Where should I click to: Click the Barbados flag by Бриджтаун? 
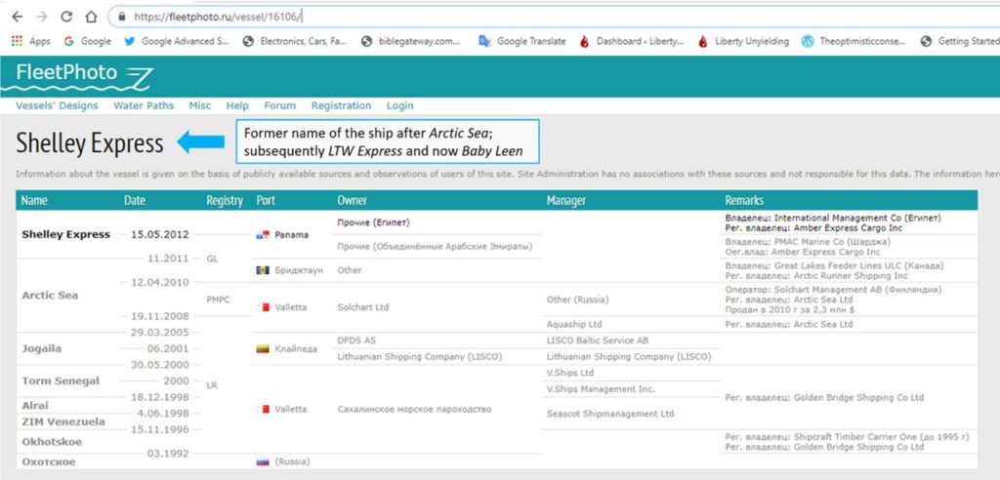[x=263, y=270]
